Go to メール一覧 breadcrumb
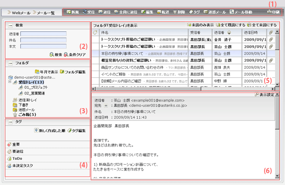Viewport: 285px width, 185px height. click(46, 13)
